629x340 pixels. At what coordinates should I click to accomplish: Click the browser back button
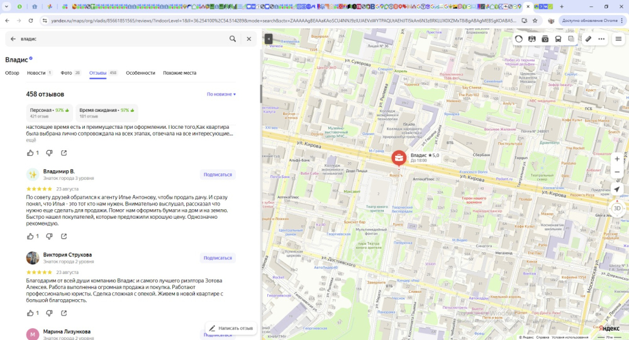point(7,21)
